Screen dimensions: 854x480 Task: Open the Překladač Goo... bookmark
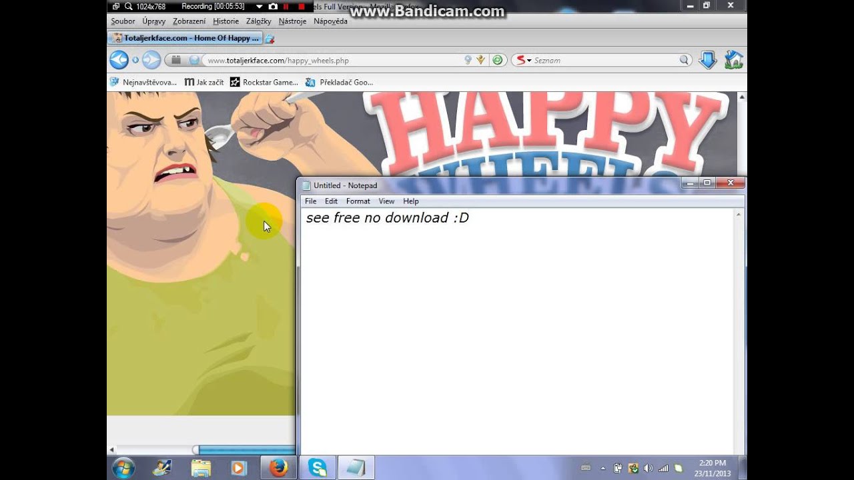[x=340, y=82]
